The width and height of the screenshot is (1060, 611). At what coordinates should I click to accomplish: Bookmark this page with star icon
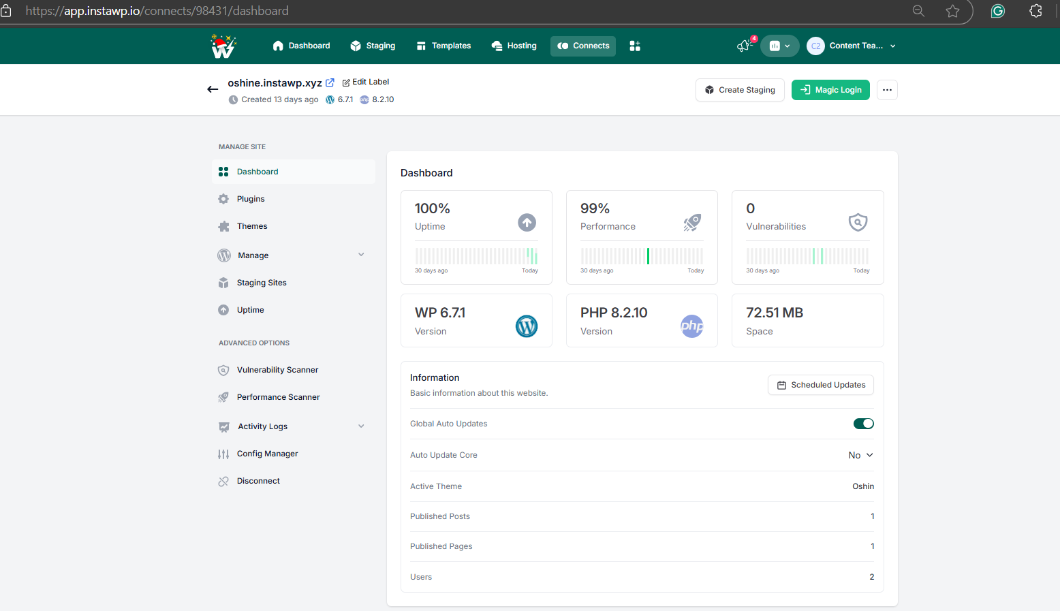click(952, 11)
